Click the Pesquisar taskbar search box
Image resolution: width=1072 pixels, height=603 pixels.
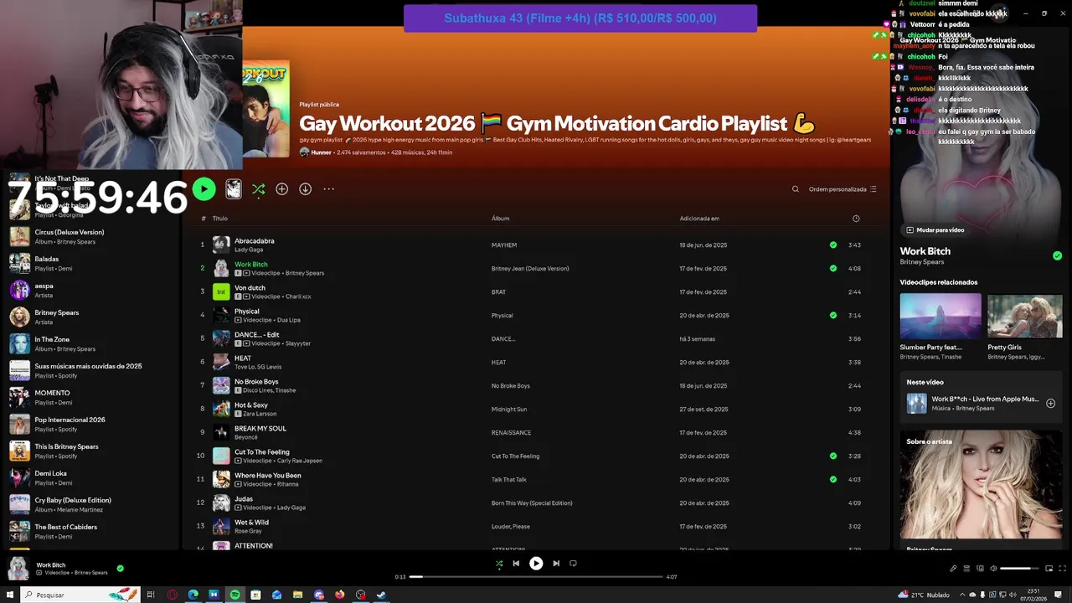80,595
